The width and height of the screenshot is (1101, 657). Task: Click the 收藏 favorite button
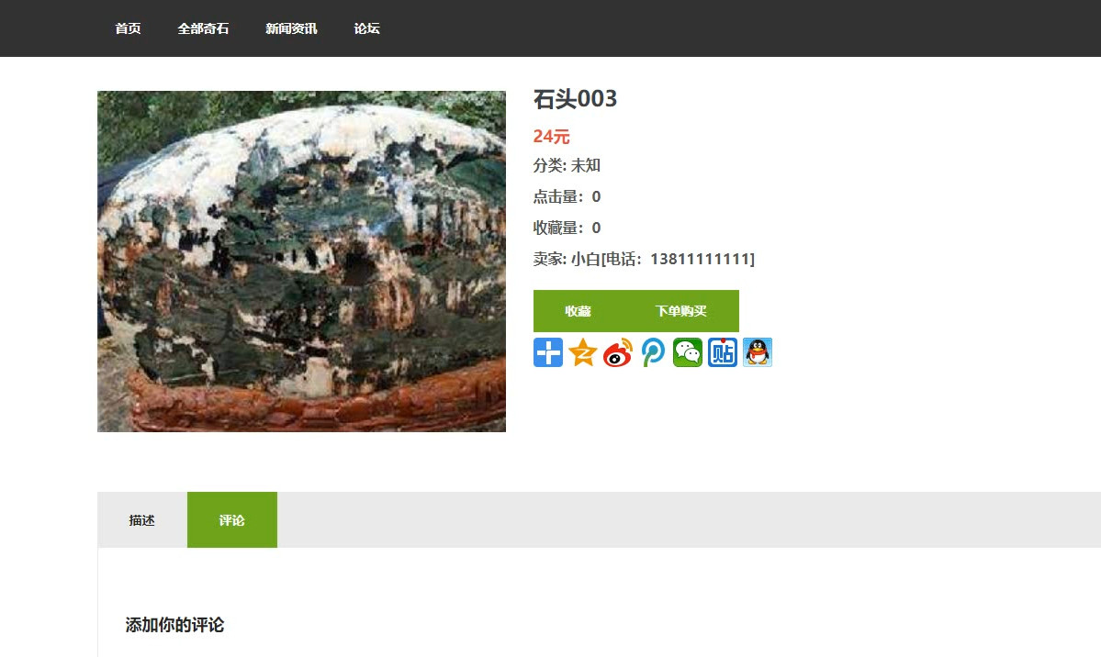[x=578, y=311]
